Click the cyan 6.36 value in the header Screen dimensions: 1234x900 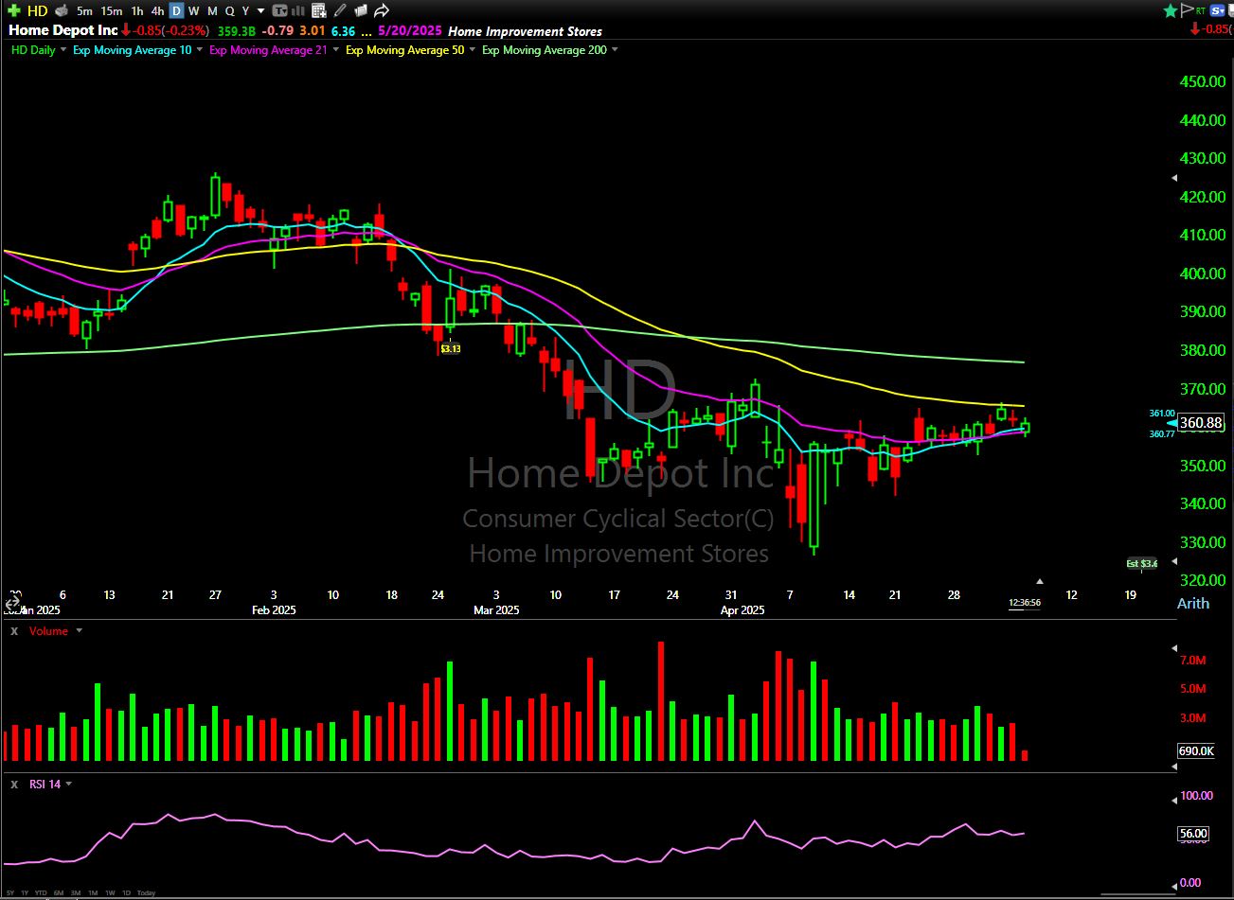pos(344,30)
